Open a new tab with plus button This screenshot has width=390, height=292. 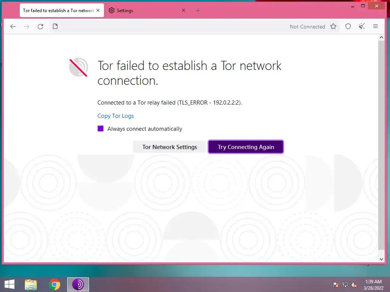click(x=198, y=10)
